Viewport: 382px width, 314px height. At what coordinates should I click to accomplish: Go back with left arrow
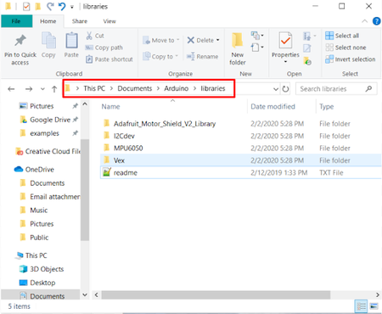(11, 89)
